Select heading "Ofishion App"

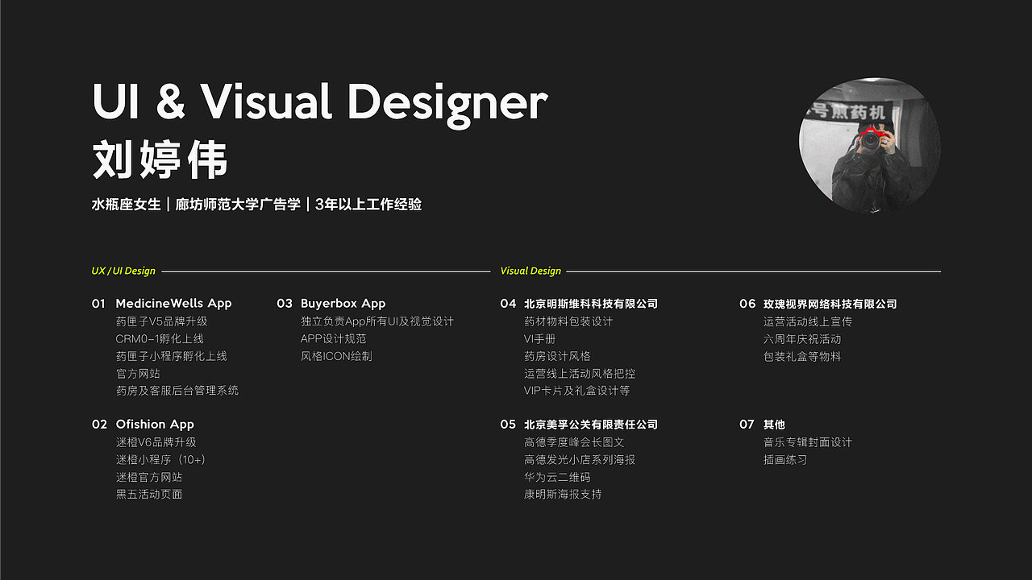[155, 425]
